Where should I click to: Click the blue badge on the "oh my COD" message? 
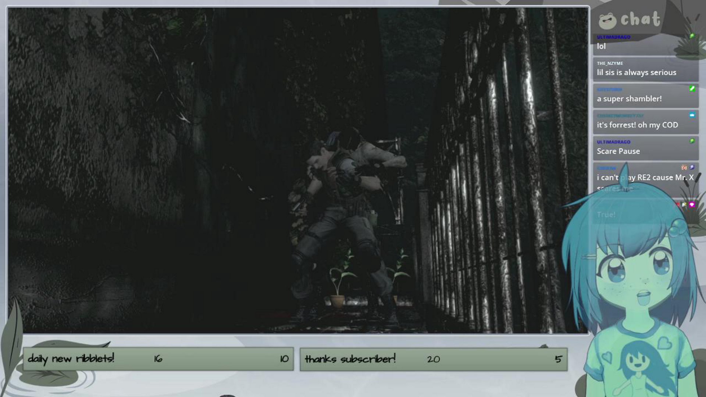coord(692,114)
